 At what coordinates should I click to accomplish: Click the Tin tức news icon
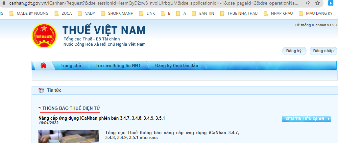point(41,90)
